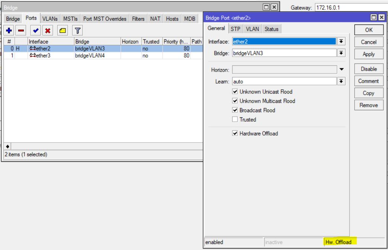The height and width of the screenshot is (250, 388).
Task: Click the Cancel button
Action: (369, 42)
